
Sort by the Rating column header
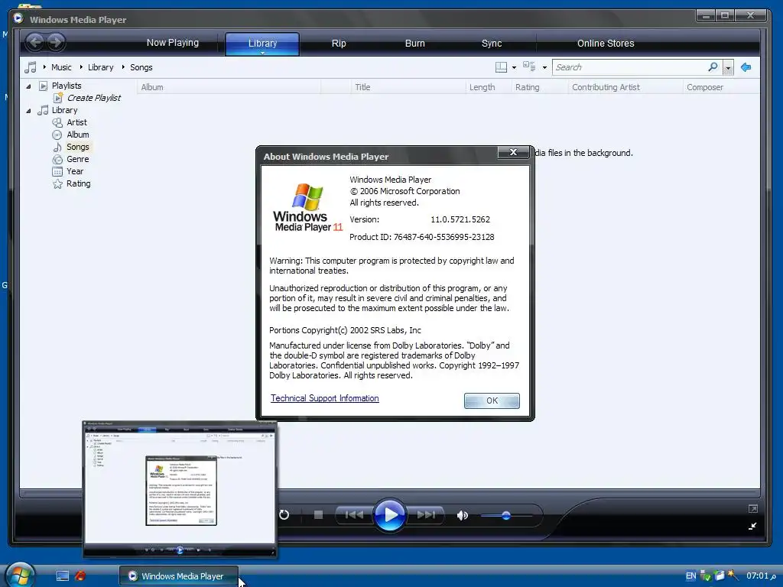pyautogui.click(x=539, y=87)
